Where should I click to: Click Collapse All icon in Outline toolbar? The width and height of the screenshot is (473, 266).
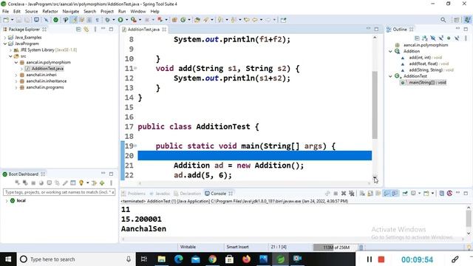417,38
